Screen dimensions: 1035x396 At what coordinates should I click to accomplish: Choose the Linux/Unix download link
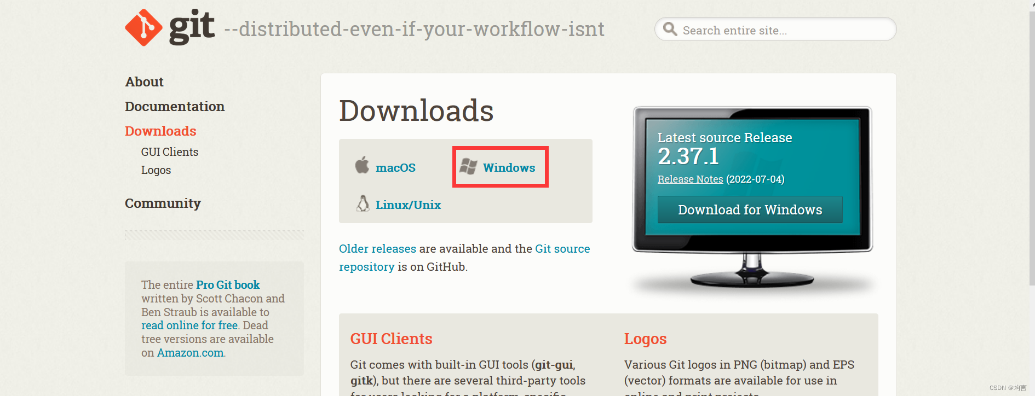tap(408, 205)
